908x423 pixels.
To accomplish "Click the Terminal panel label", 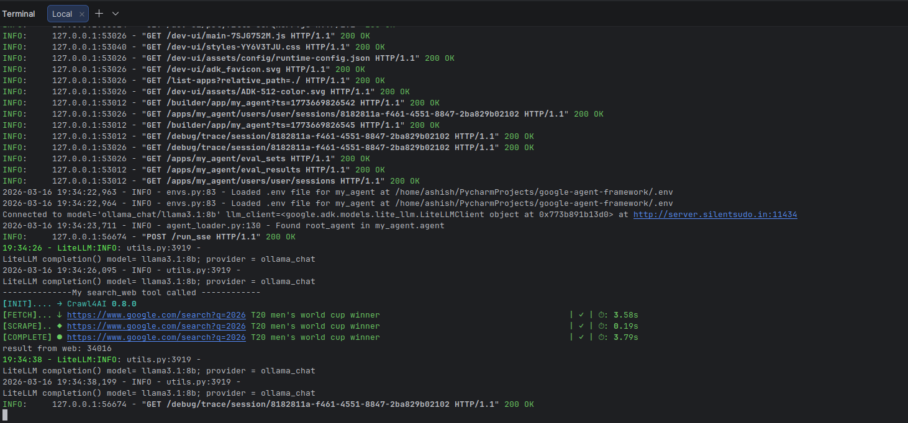I will click(19, 13).
